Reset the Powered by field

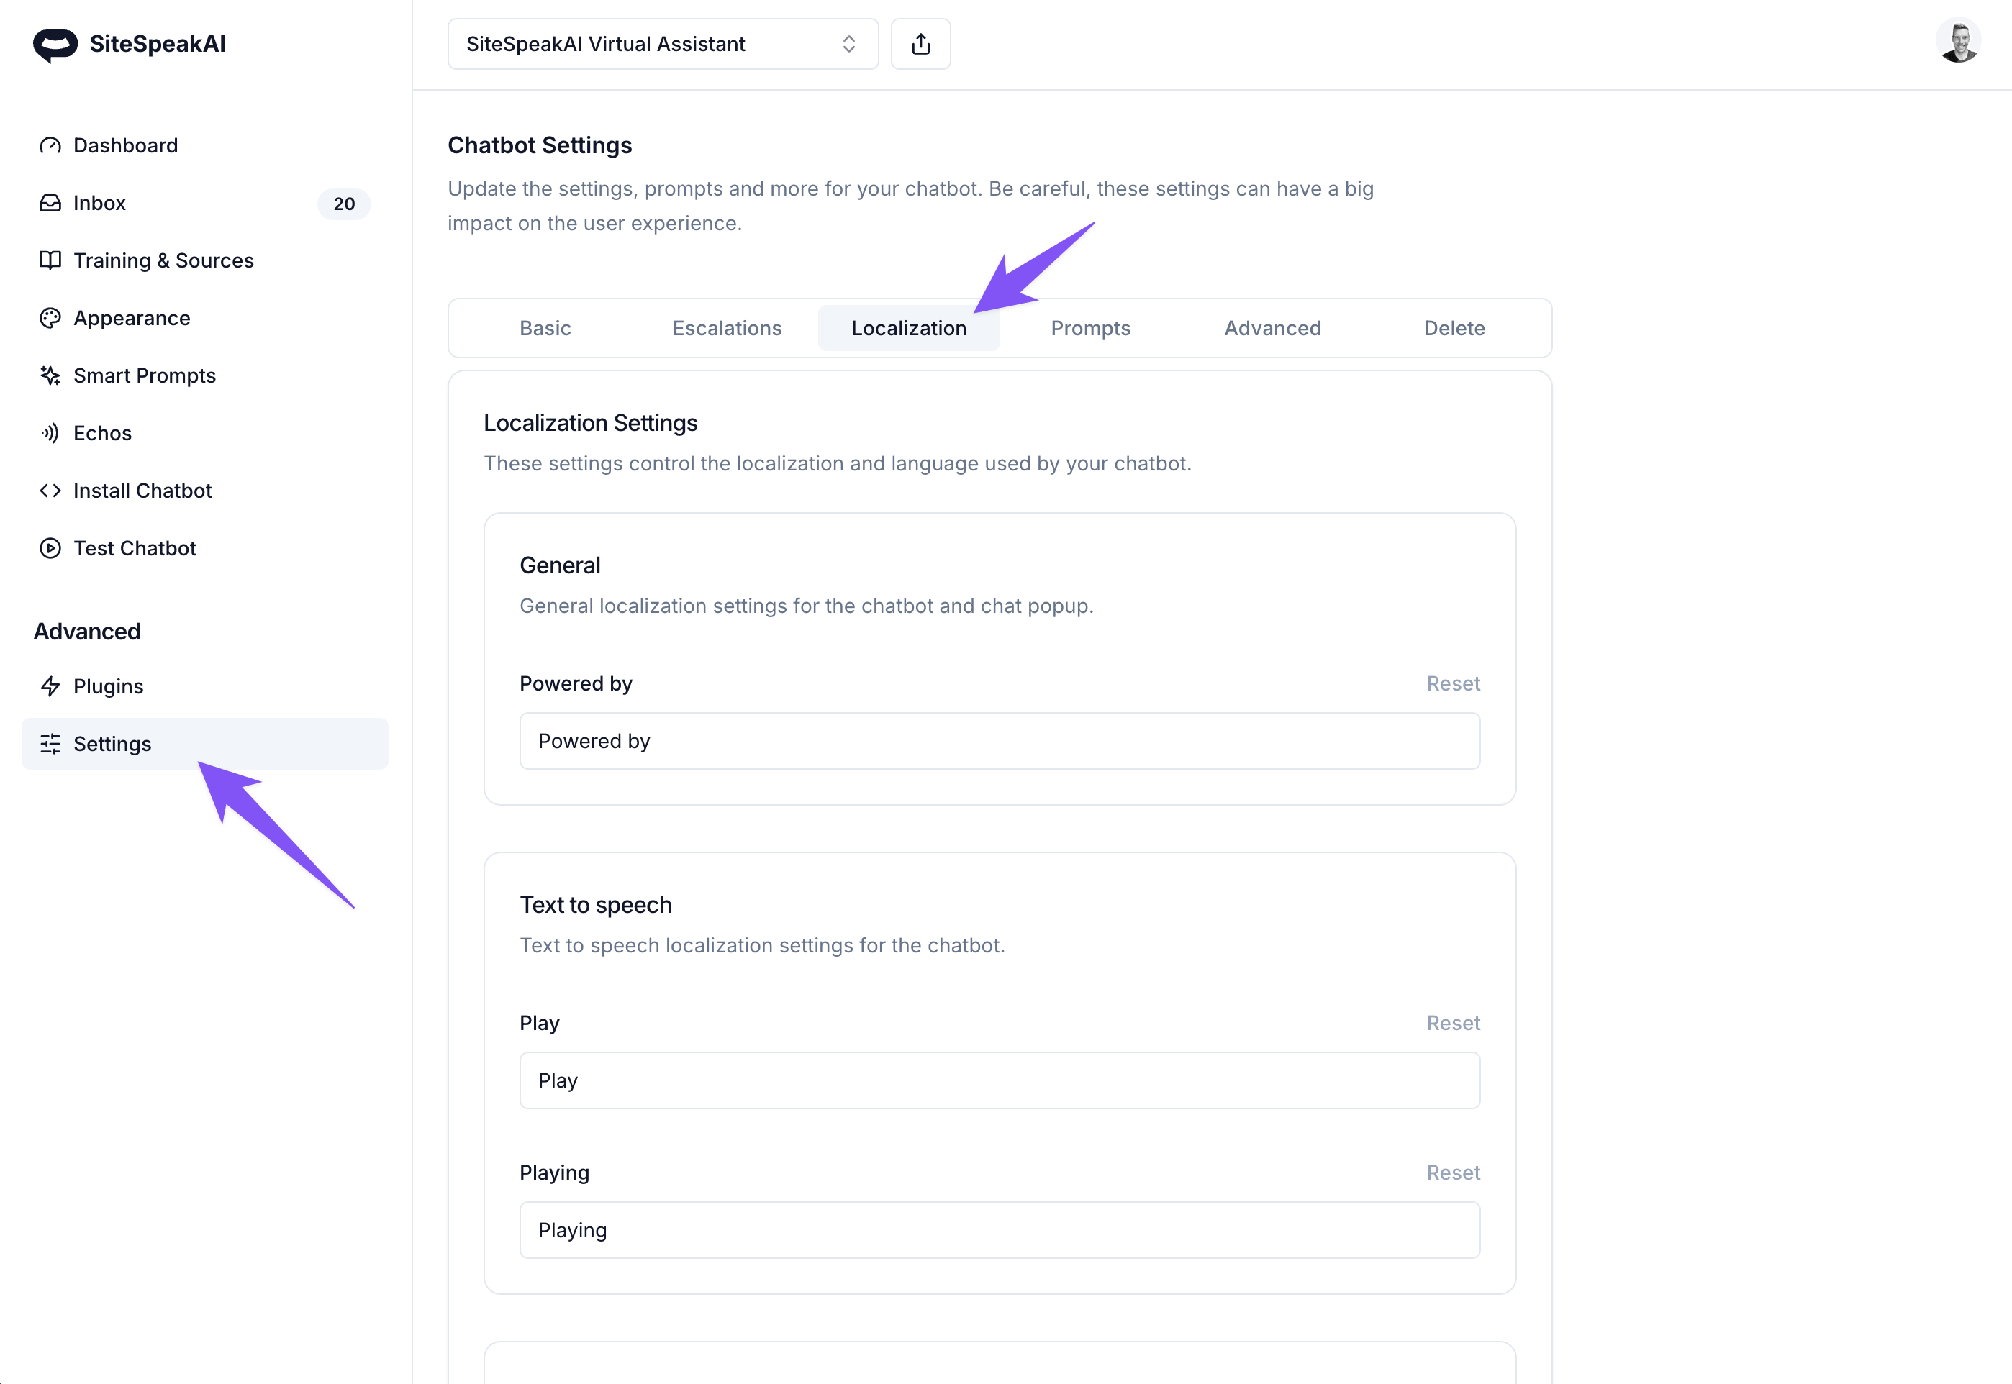pyautogui.click(x=1453, y=683)
